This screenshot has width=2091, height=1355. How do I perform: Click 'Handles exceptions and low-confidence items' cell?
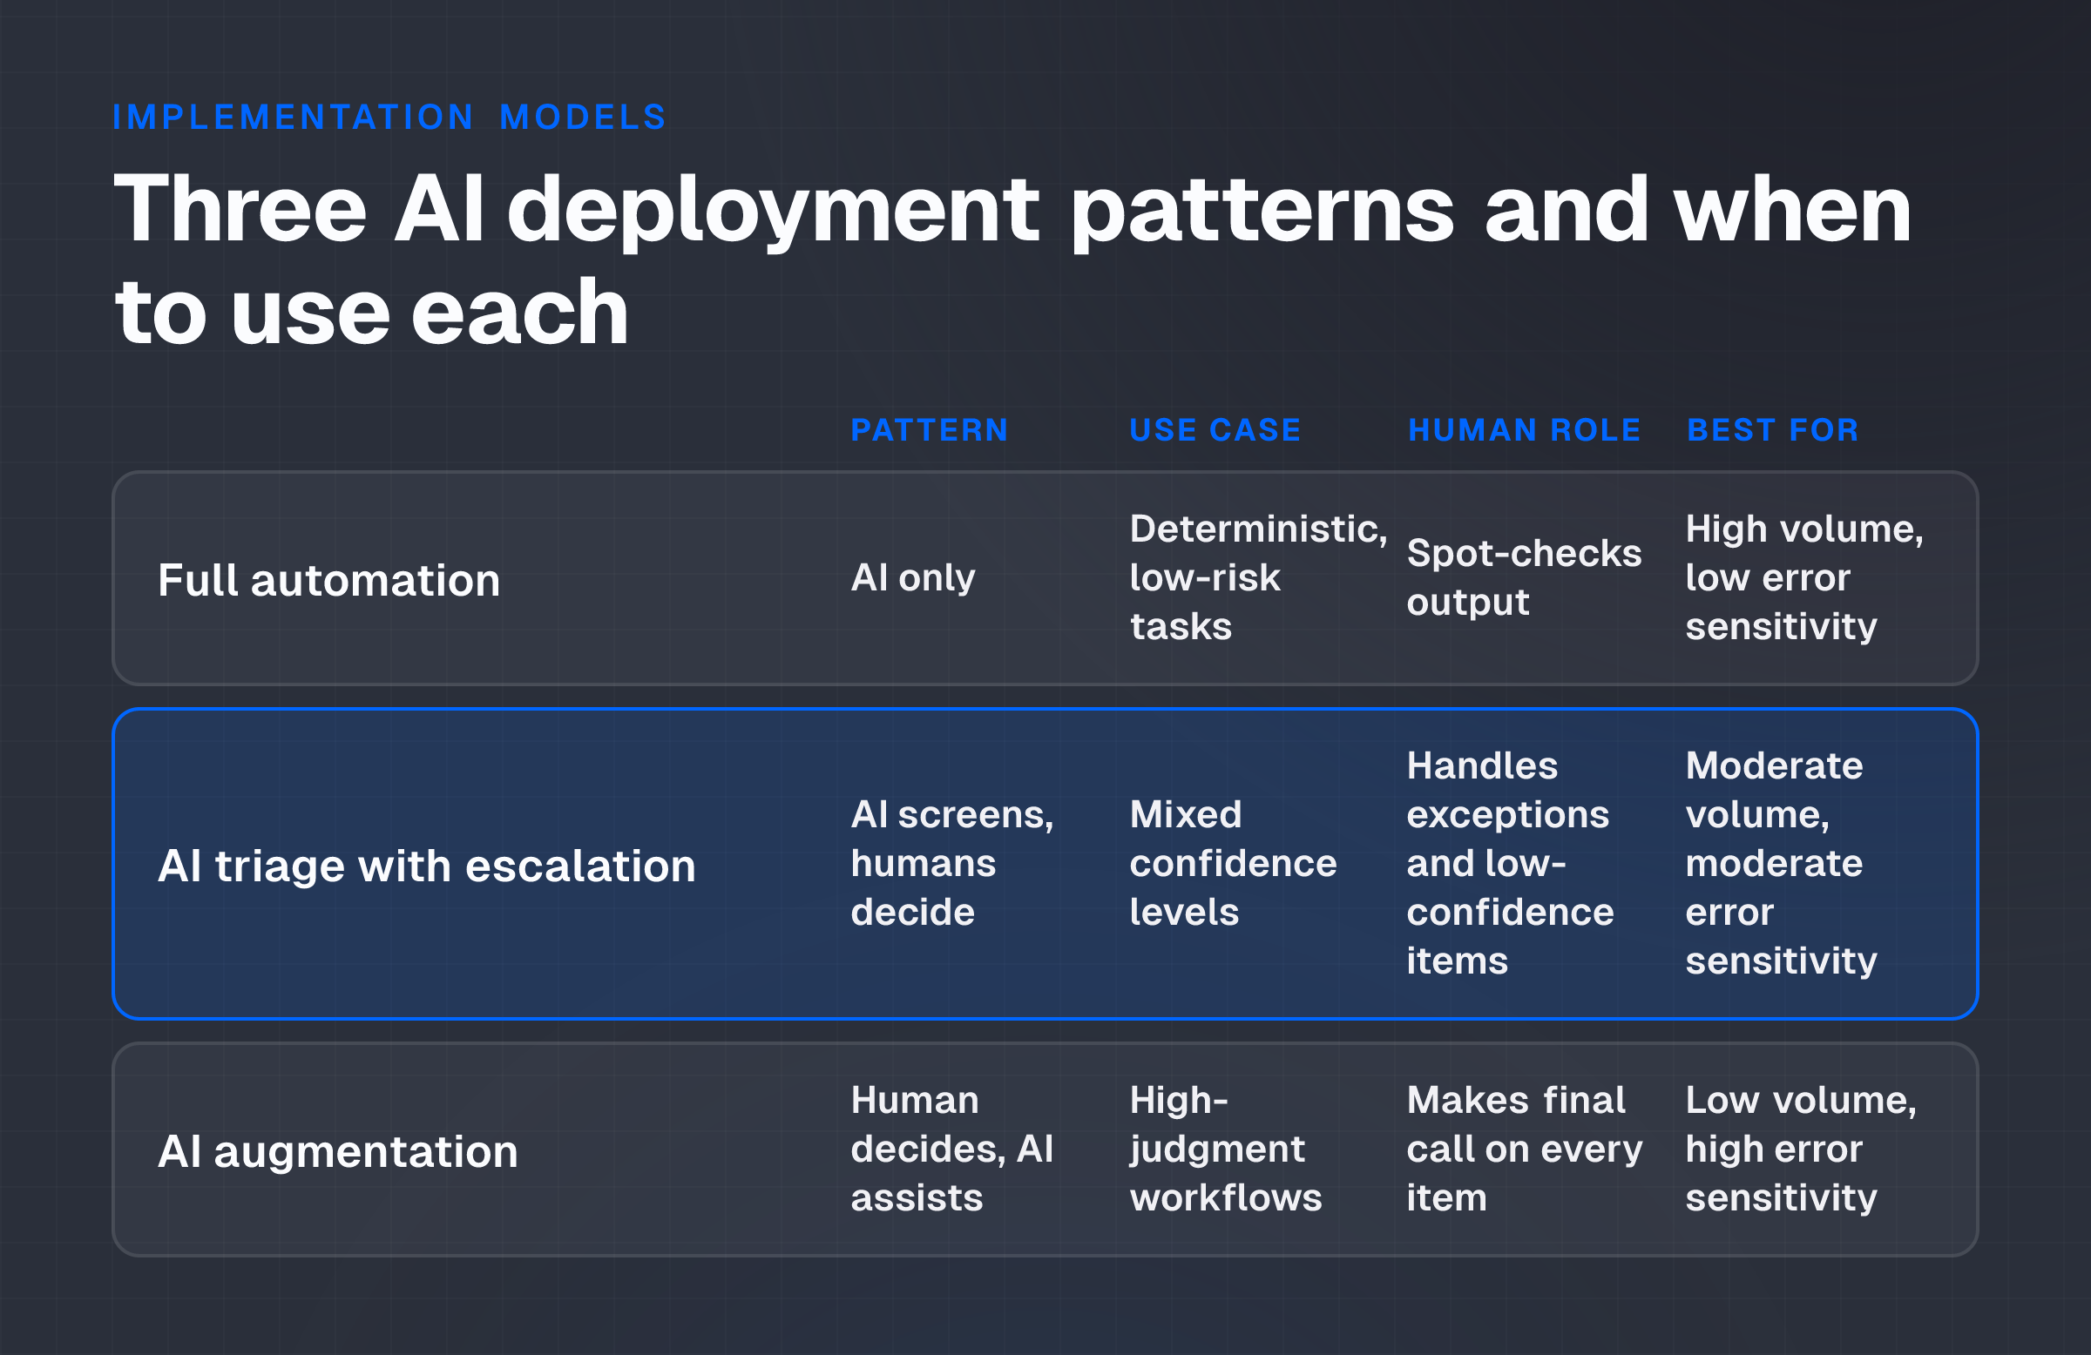1509,863
